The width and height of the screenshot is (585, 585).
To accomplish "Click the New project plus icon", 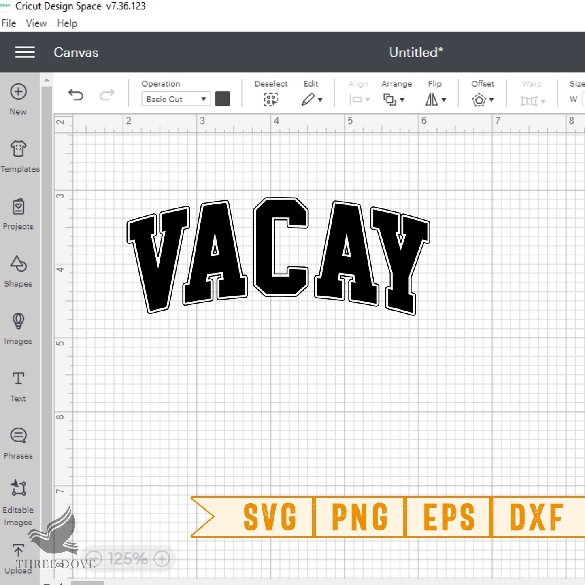I will tap(18, 92).
